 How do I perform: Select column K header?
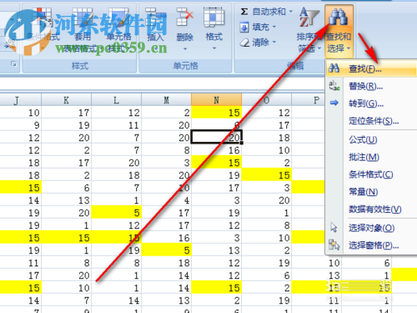pyautogui.click(x=66, y=100)
